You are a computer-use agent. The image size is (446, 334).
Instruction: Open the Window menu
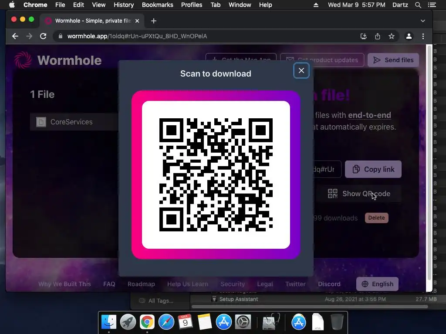(240, 5)
